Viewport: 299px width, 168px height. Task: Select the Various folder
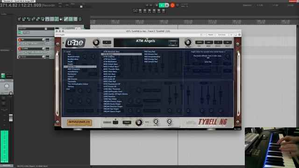pos(71,86)
